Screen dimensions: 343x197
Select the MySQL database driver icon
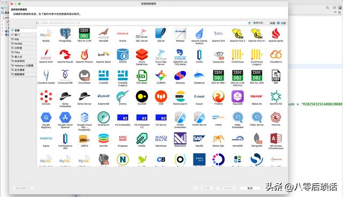(46, 34)
